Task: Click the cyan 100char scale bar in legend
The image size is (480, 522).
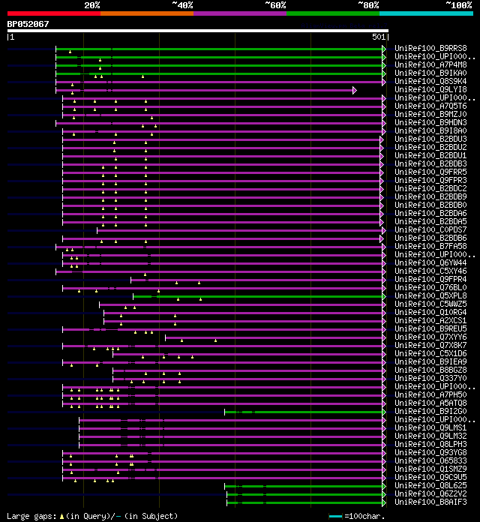Action: point(335,516)
